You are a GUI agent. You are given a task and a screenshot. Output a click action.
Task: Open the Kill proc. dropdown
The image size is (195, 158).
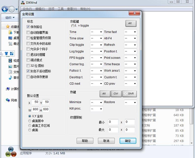pyautogui.click(x=97, y=109)
